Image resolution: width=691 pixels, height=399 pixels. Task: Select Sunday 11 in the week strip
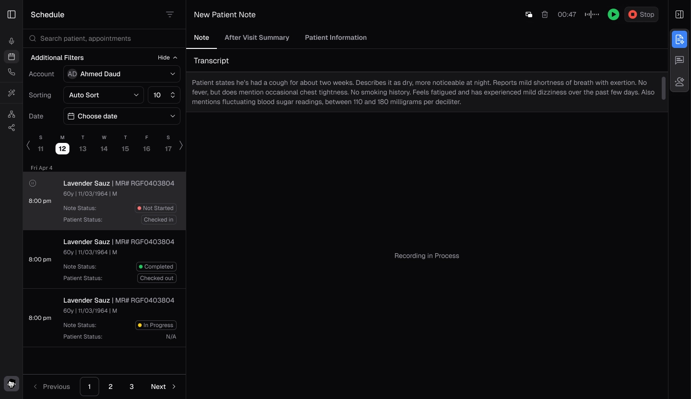point(41,144)
